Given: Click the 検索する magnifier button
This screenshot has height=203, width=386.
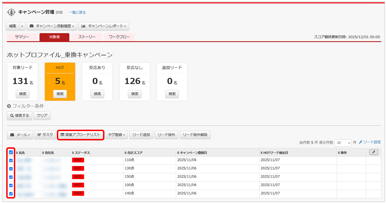Looking at the screenshot, I should (19, 116).
